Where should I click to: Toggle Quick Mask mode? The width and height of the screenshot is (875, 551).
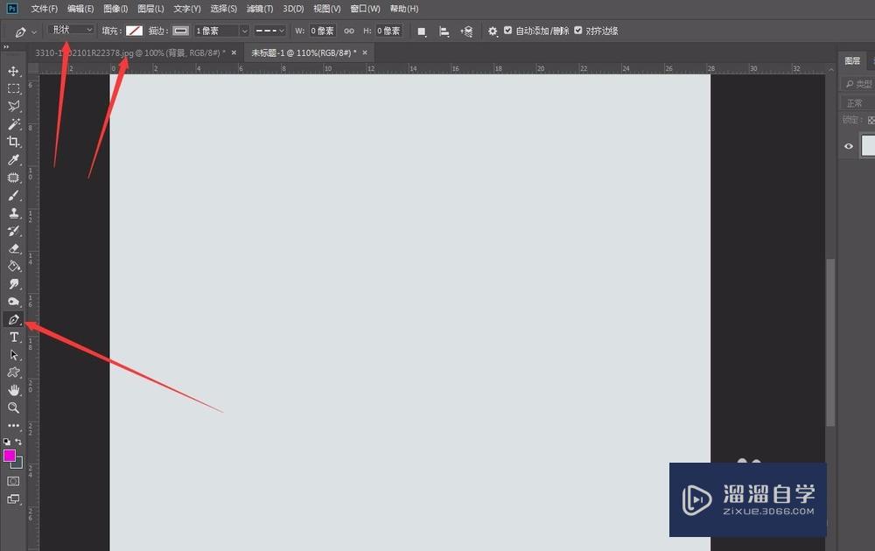click(x=13, y=481)
